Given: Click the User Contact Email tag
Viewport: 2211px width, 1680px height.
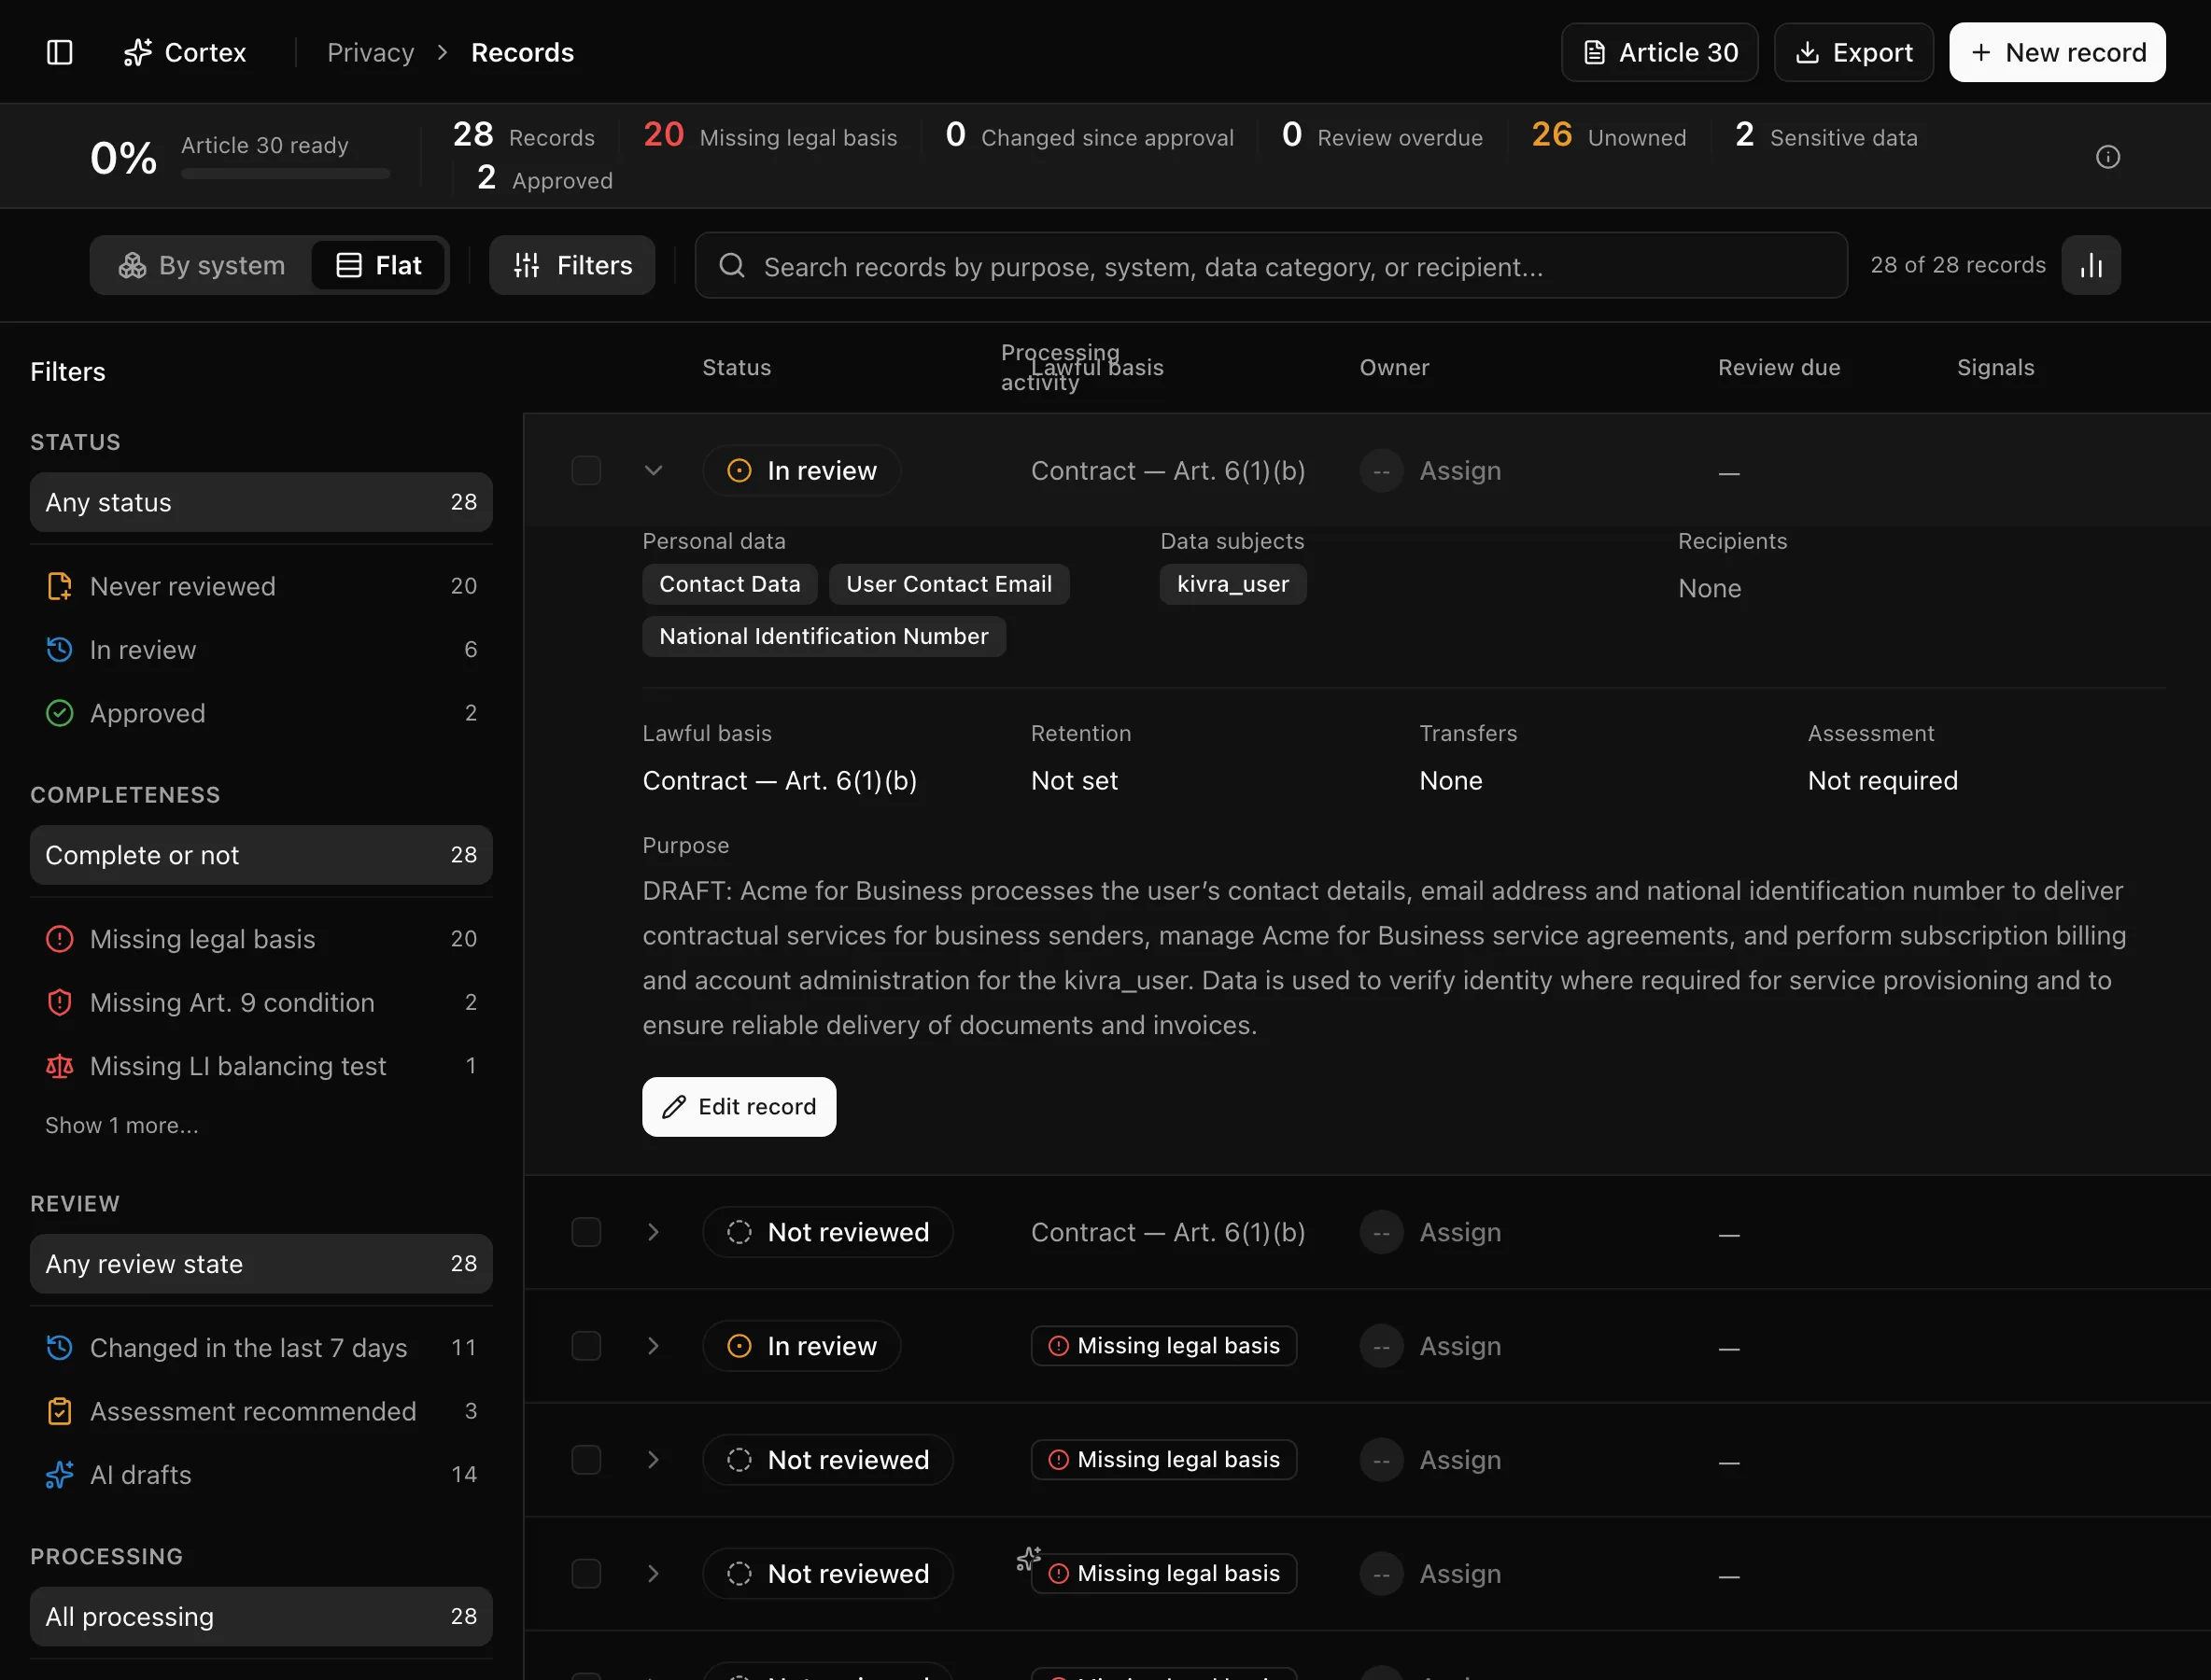Looking at the screenshot, I should coord(949,584).
